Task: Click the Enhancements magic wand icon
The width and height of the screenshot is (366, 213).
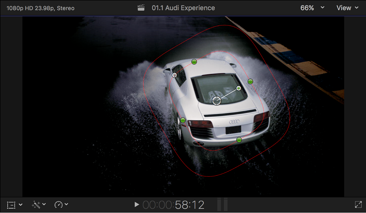Action: [36, 204]
